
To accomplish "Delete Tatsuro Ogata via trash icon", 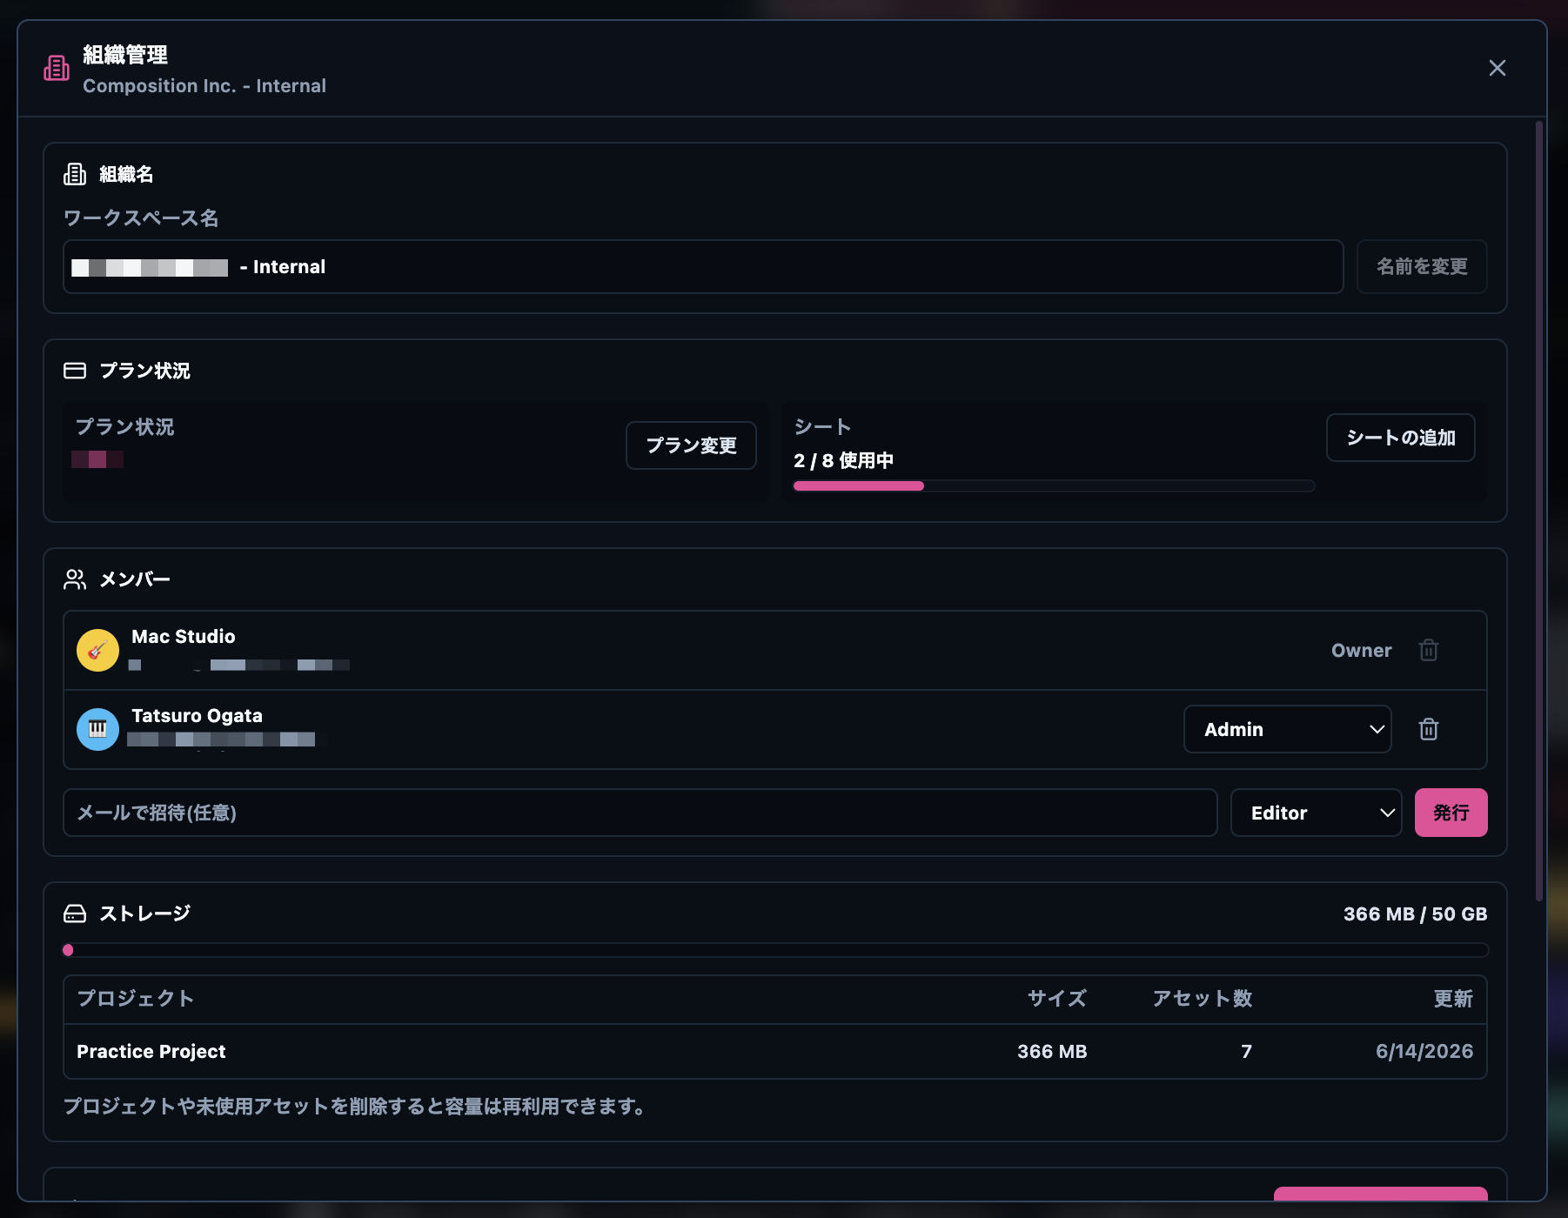I will tap(1429, 729).
